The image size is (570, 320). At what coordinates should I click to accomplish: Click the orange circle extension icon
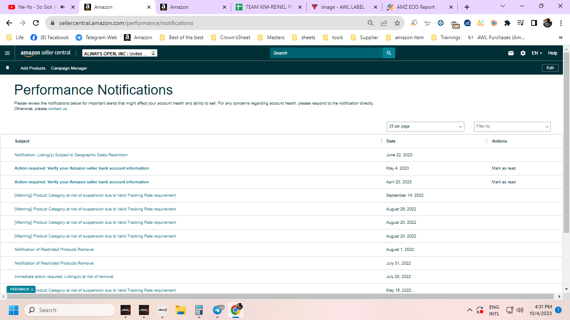pyautogui.click(x=494, y=23)
